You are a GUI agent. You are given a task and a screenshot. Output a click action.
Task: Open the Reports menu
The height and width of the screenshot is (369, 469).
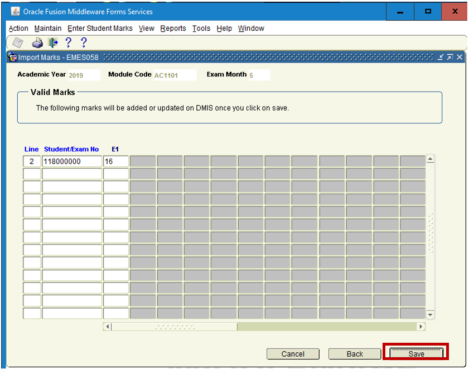tap(173, 28)
